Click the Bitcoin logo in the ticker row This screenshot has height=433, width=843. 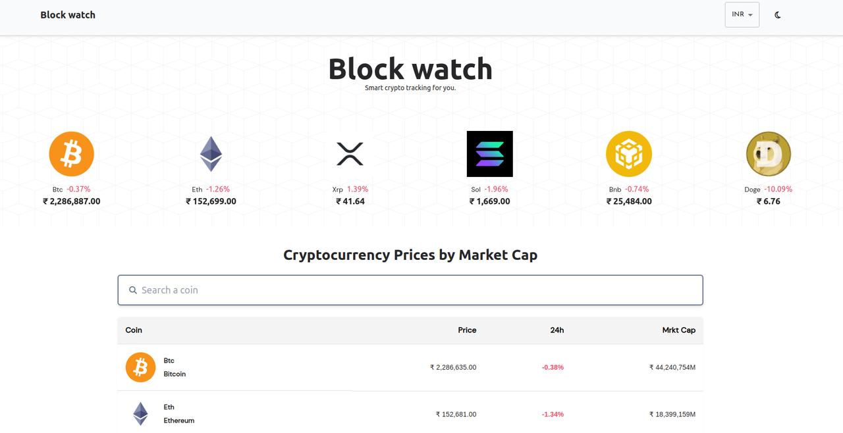[x=72, y=154]
